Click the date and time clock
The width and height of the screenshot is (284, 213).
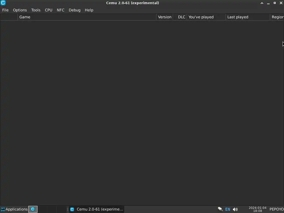(257, 209)
